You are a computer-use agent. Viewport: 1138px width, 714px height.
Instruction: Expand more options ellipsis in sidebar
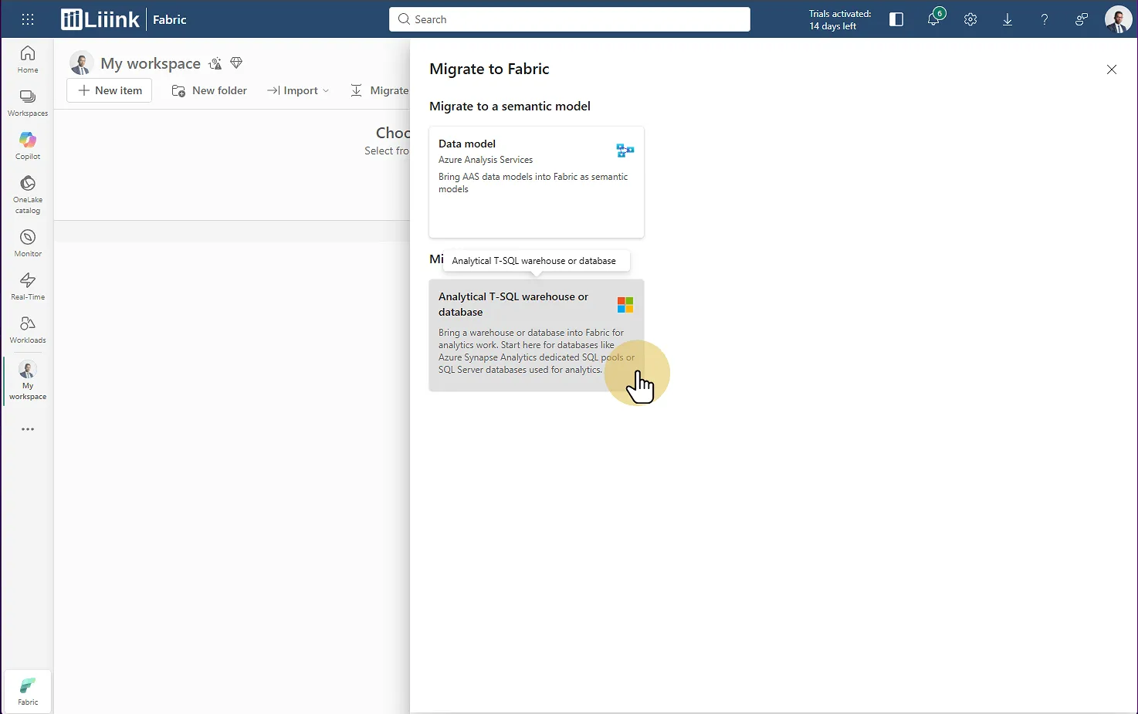click(28, 429)
